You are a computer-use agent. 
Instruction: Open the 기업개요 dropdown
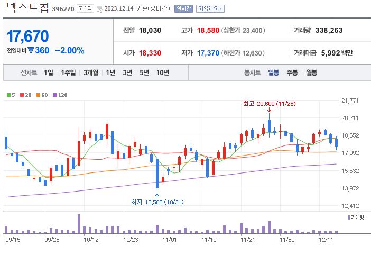tap(210, 9)
